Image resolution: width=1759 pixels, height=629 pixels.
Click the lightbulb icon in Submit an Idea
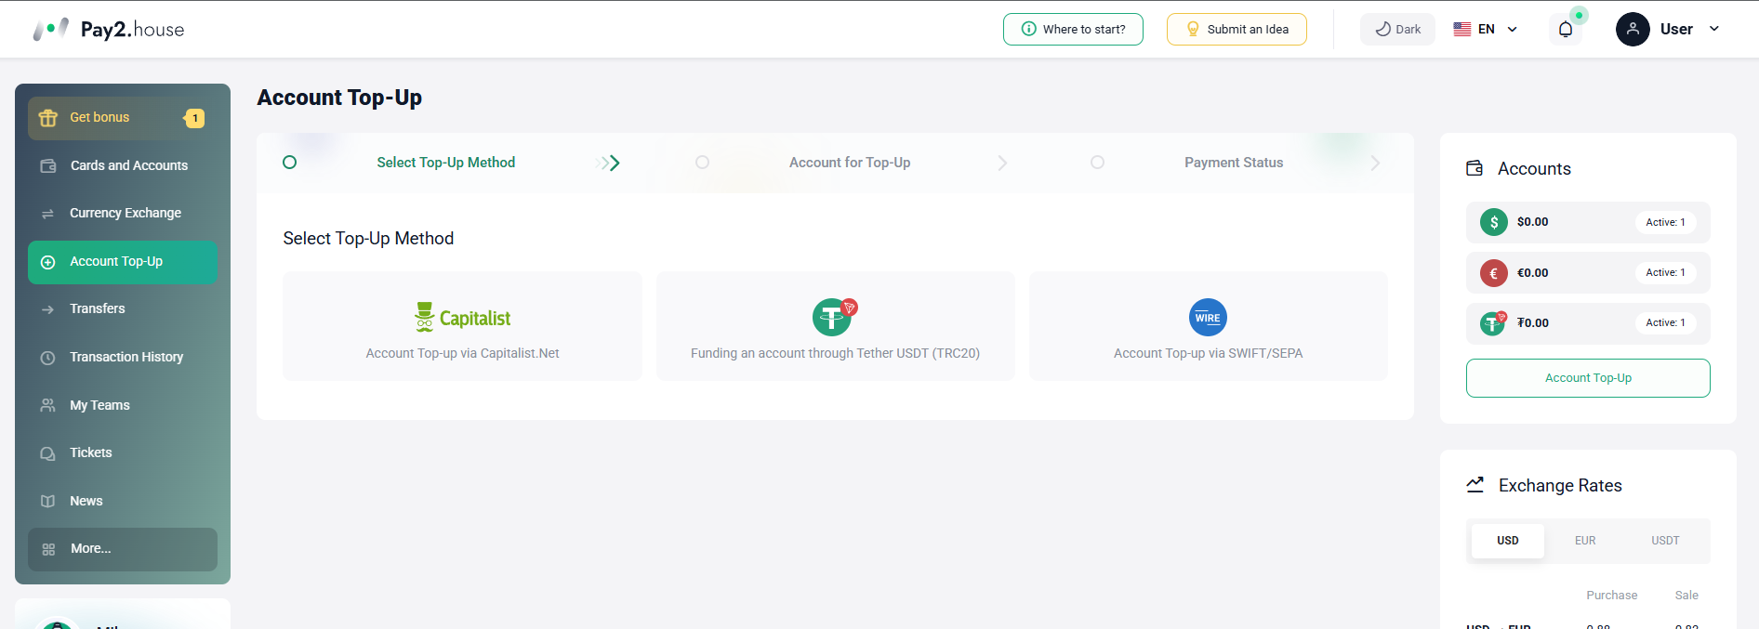(1193, 29)
